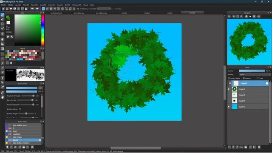The image size is (272, 153).
Task: Click the speech-bubble icon in top toolbar
Action: coord(11,8)
